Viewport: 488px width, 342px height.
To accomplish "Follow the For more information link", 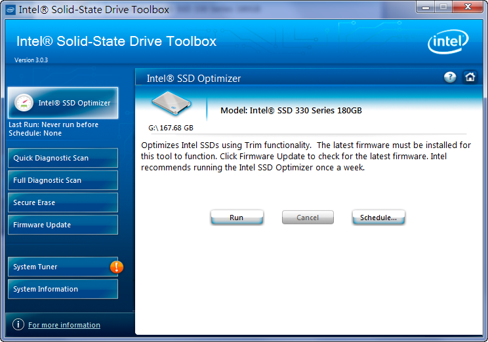I will (64, 325).
